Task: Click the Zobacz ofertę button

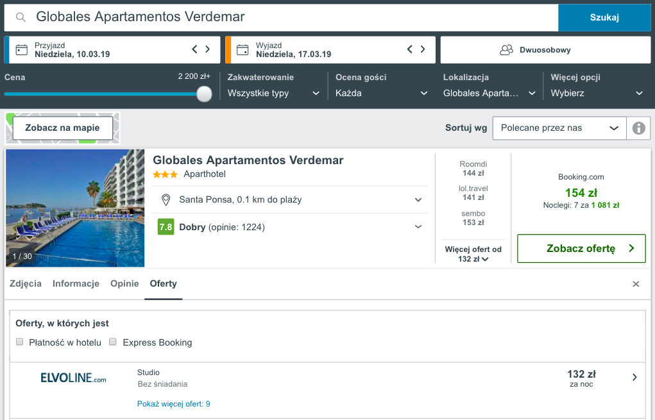Action: tap(581, 248)
